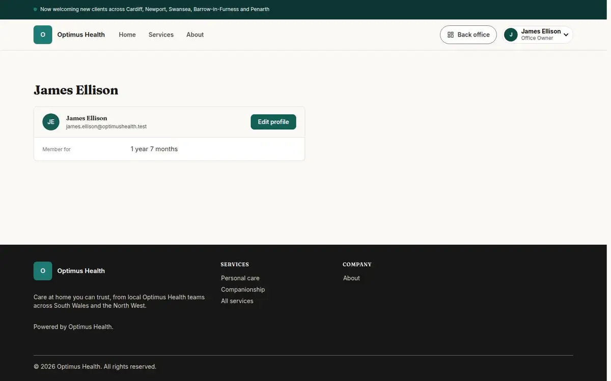Click the james.ellison@optimushealth.test email text
The width and height of the screenshot is (611, 381).
106,126
